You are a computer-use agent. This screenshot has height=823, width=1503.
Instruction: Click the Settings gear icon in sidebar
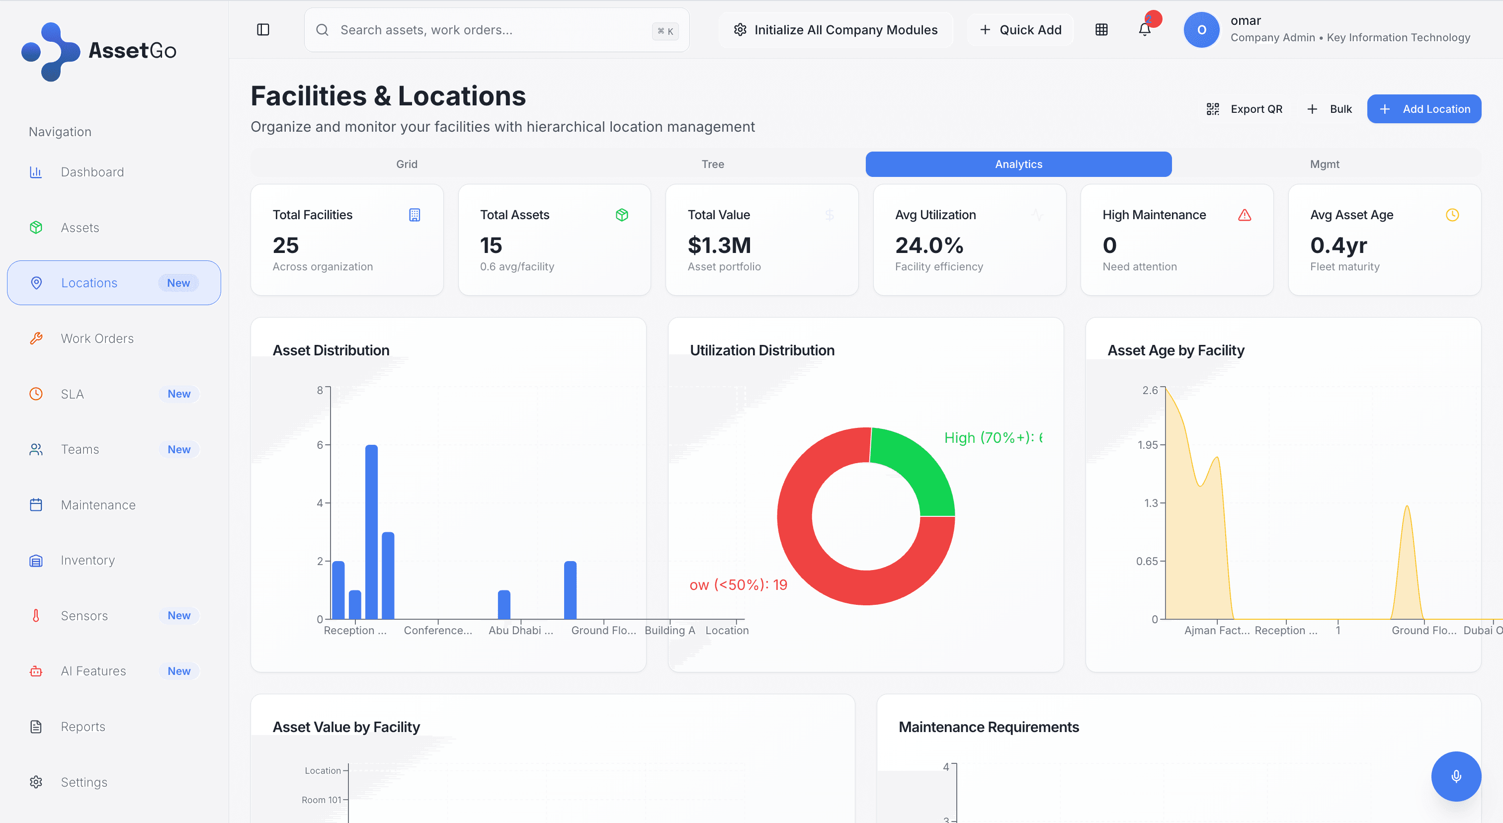(x=36, y=782)
